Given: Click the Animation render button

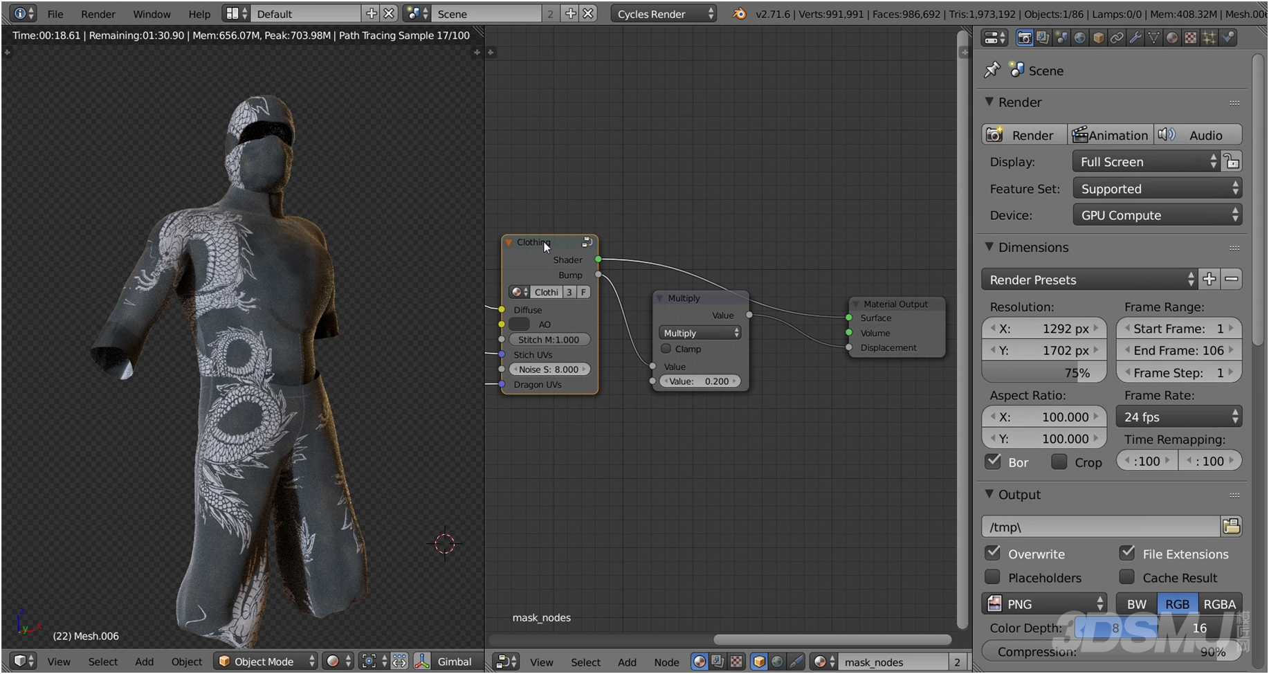Looking at the screenshot, I should coord(1111,135).
